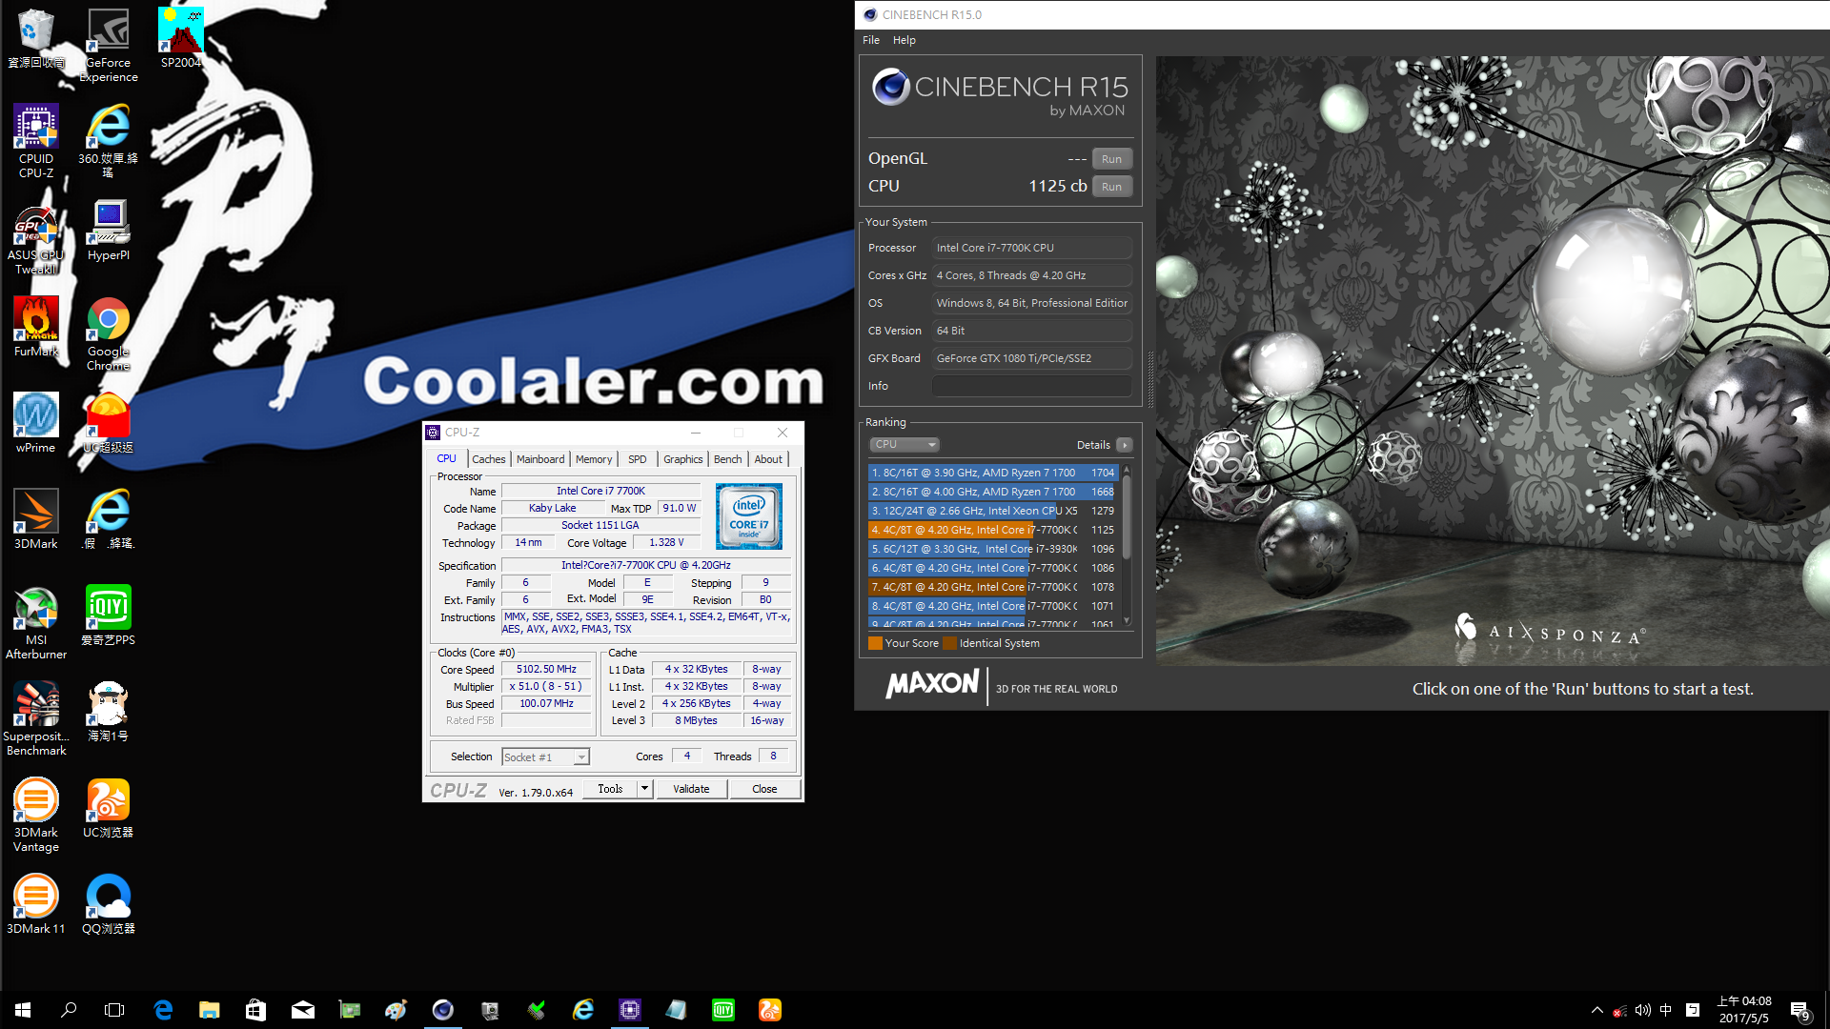This screenshot has height=1029, width=1830.
Task: Open File menu in Cinebench
Action: [871, 40]
